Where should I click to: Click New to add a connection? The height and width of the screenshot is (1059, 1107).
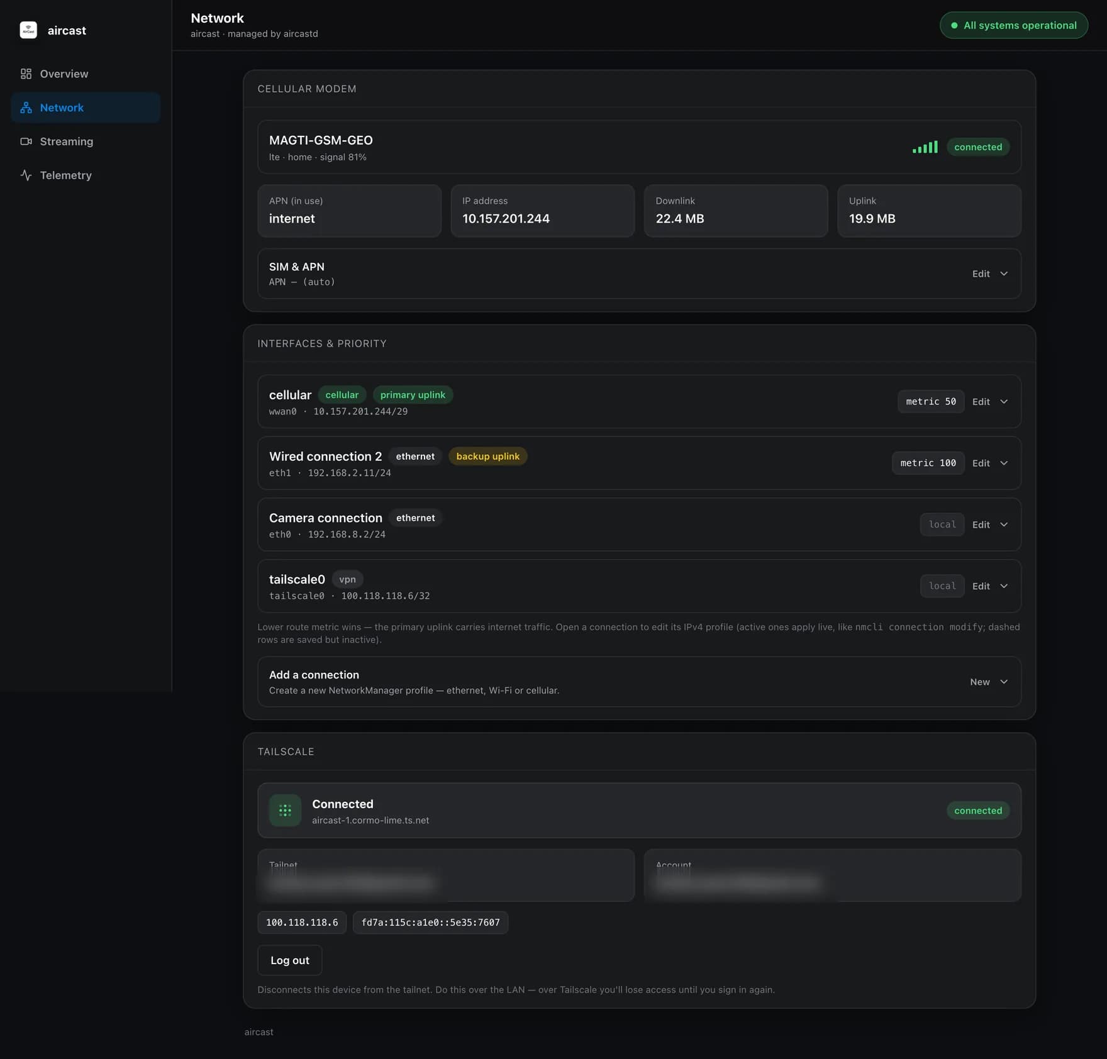(x=979, y=682)
